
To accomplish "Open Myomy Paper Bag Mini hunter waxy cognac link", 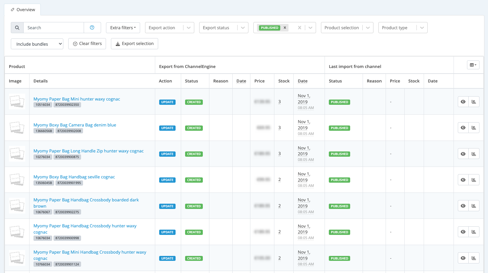I will tap(77, 99).
